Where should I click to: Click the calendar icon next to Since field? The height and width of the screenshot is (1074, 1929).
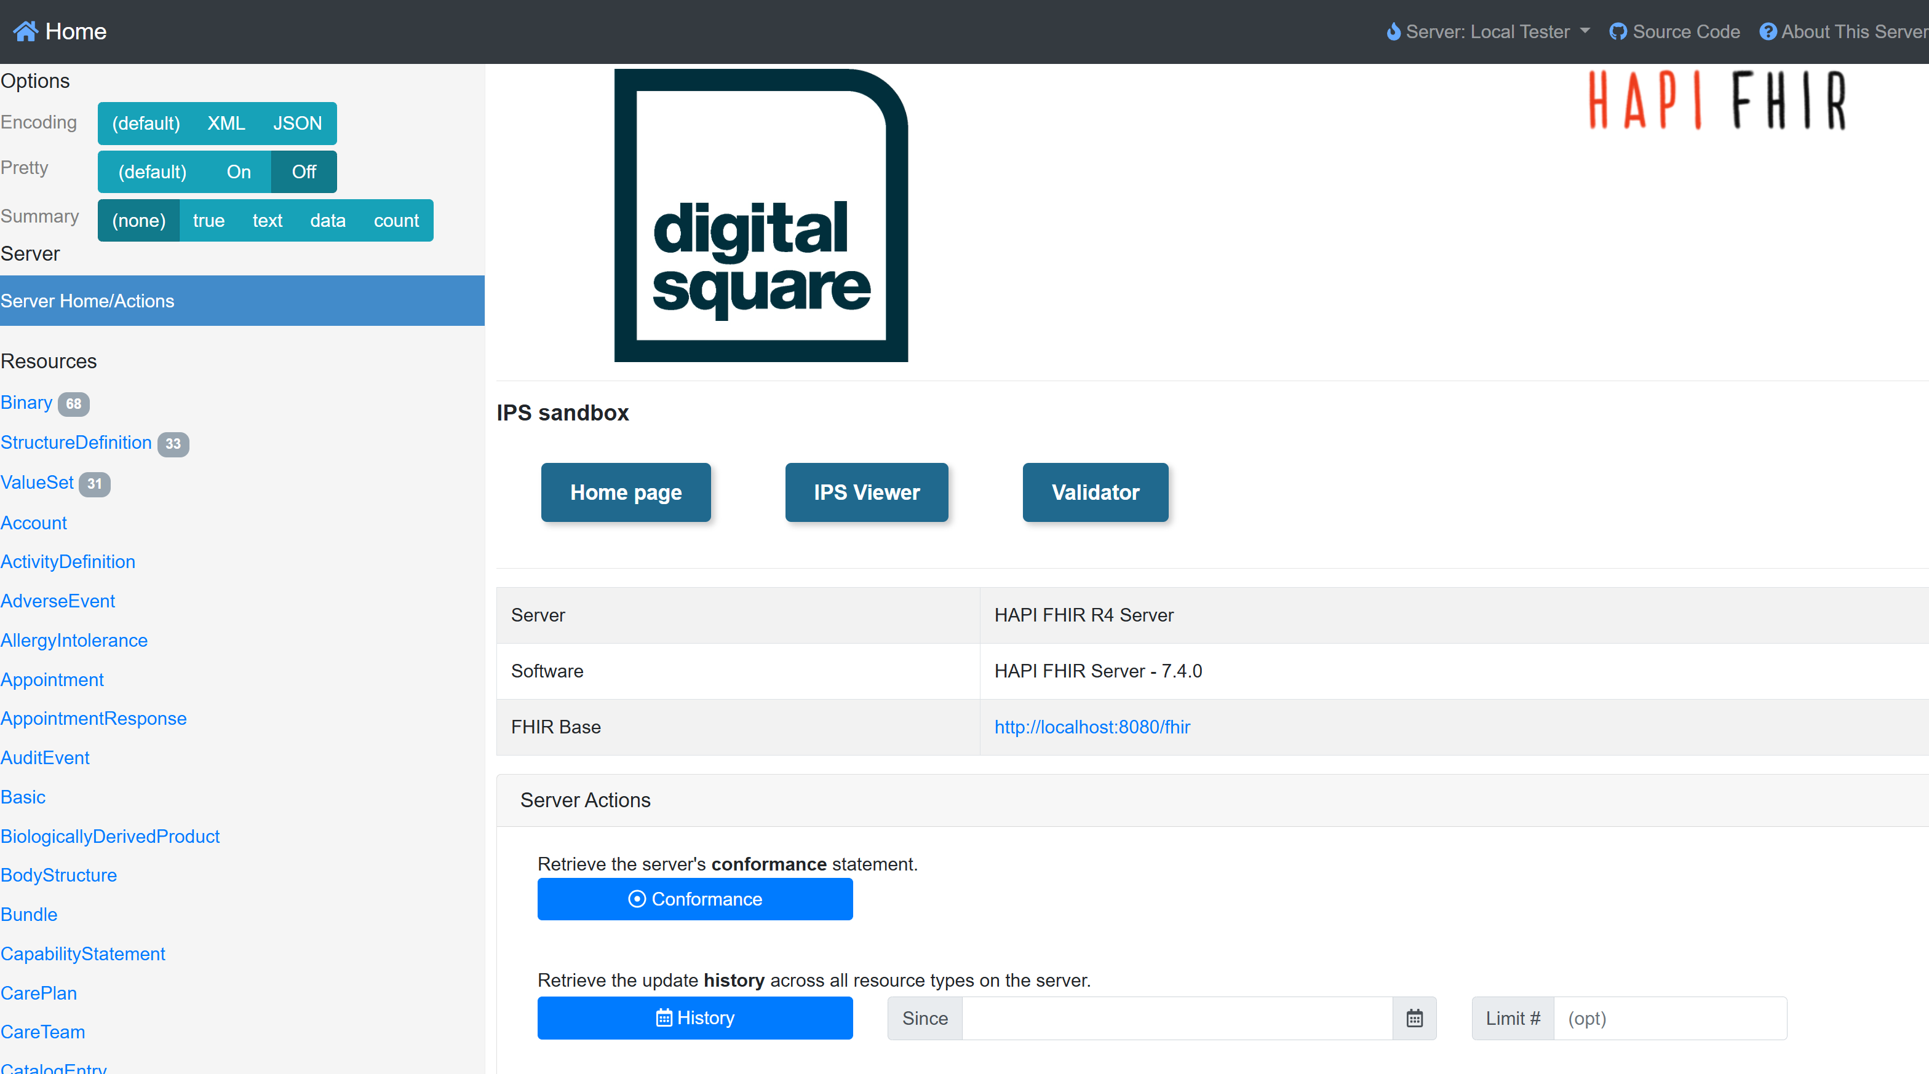[1414, 1018]
